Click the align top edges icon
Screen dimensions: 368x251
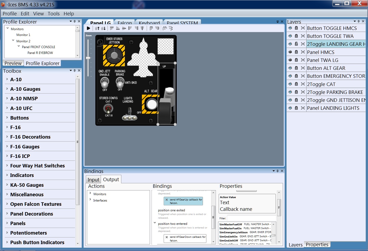112,28
